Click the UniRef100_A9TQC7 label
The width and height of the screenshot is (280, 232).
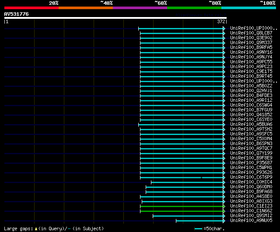tap(251, 149)
